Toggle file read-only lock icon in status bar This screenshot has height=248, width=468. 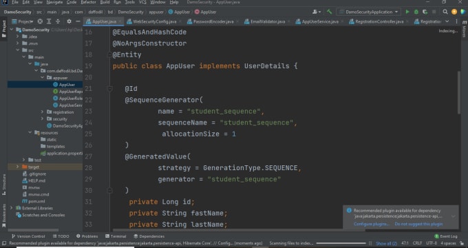pos(462,243)
